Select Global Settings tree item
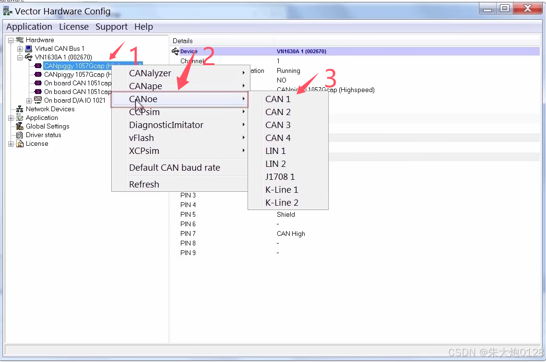Viewport: 546px width, 362px height. [47, 127]
